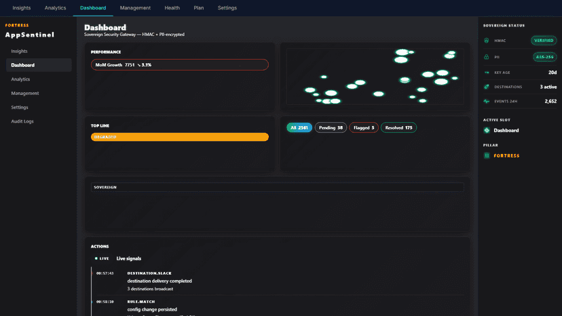Filter by Flagged 5 chip
562x316 pixels.
(364, 127)
